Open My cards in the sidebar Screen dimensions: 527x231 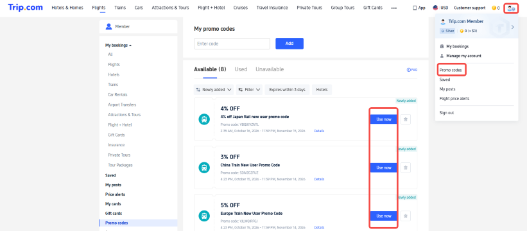click(x=113, y=204)
